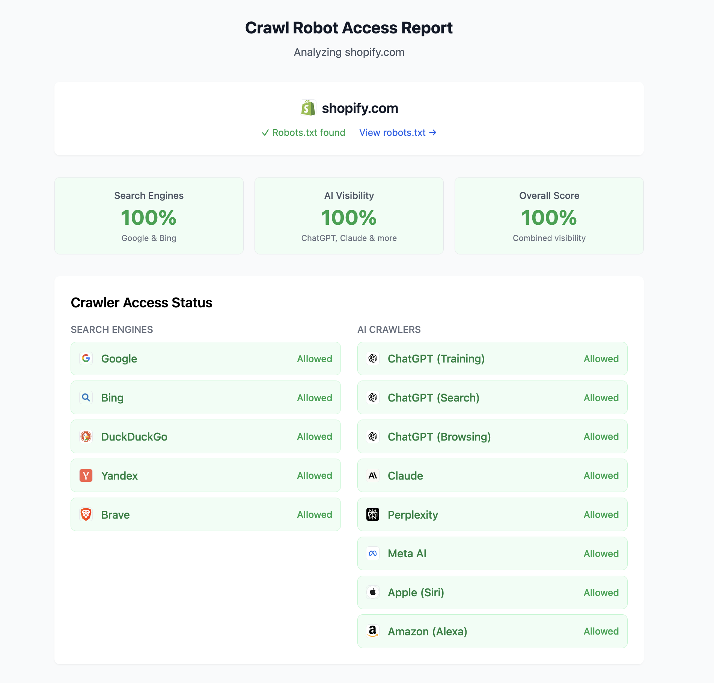Click the Shopify bag logo icon
Image resolution: width=714 pixels, height=683 pixels.
click(308, 108)
